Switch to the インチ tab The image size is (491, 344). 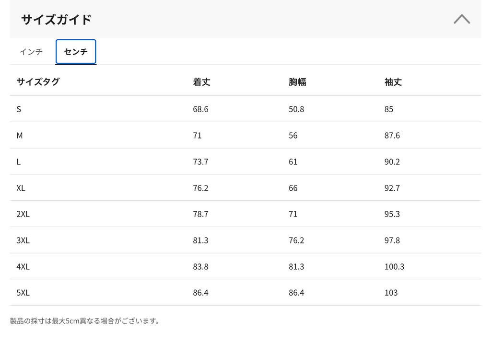(31, 52)
